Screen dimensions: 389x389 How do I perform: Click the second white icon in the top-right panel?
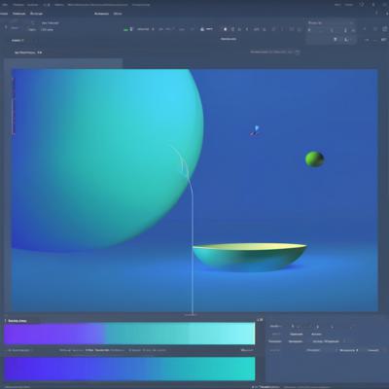point(346,39)
